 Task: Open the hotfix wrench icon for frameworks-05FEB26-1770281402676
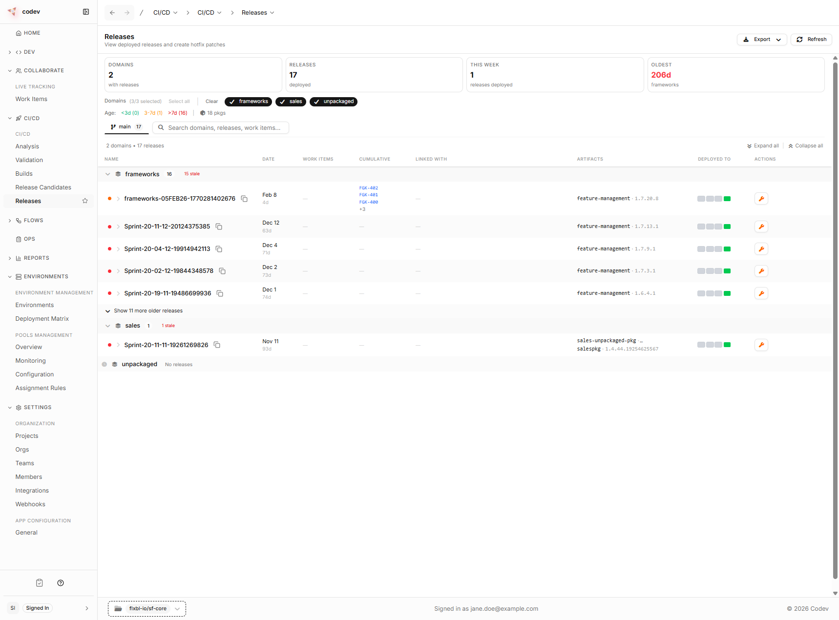[x=761, y=198]
